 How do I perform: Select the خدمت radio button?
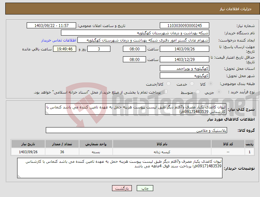(192, 84)
